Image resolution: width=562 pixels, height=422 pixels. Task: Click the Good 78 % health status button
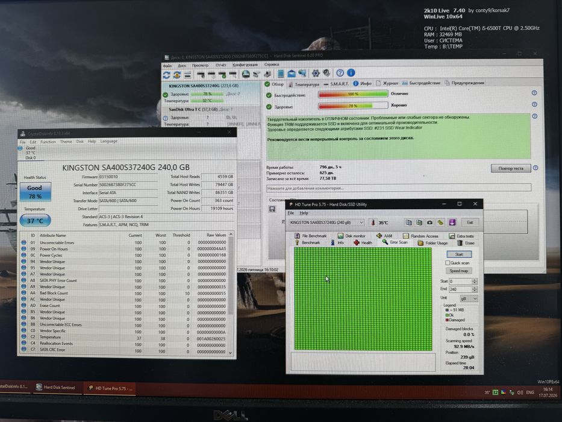[35, 192]
